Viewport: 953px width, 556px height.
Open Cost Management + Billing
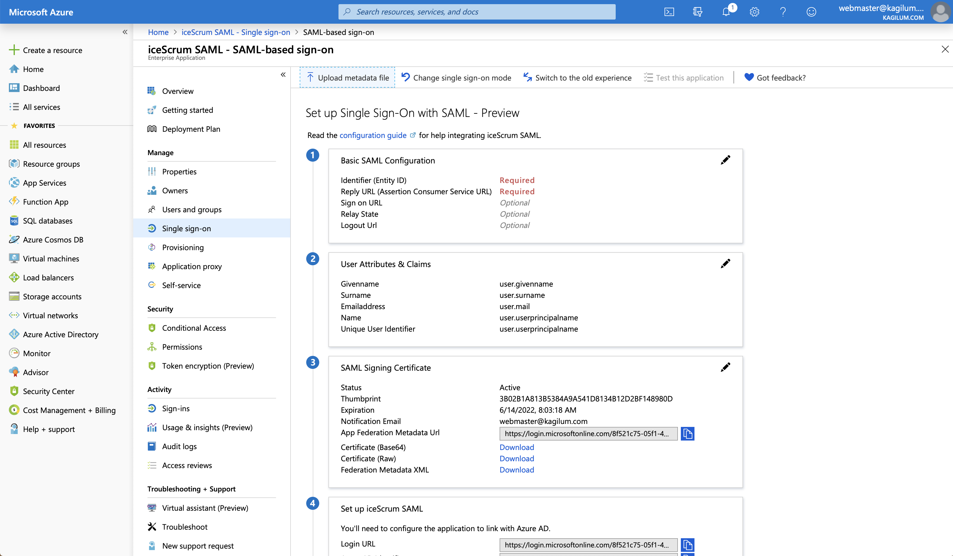click(62, 410)
